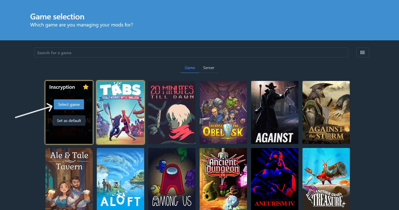The image size is (399, 210).
Task: Click the Select game button
Action: pyautogui.click(x=69, y=104)
